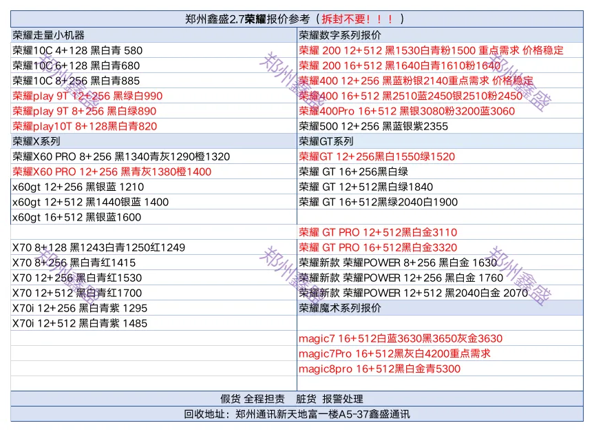The width and height of the screenshot is (594, 432).
Task: Click row 荣耀 200 16+512 黑1640白青1610粉1640
Action: 441,65
